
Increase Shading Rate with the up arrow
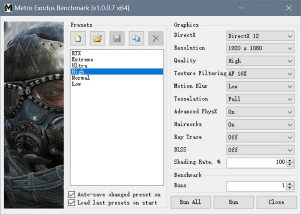click(290, 160)
